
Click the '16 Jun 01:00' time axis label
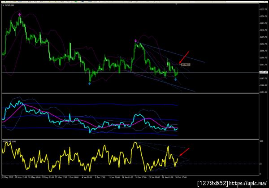[127, 177]
